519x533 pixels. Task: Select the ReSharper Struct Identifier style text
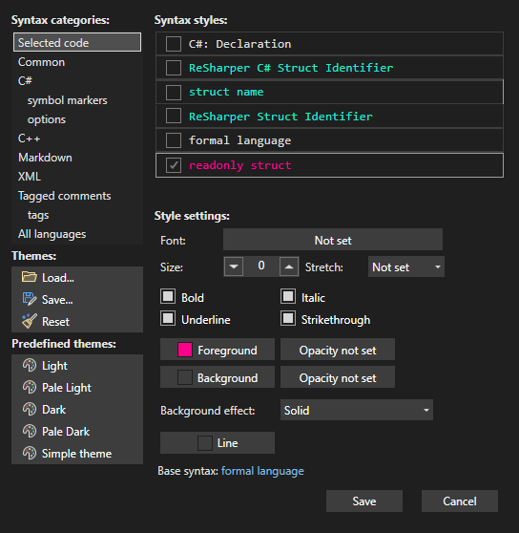click(x=280, y=117)
